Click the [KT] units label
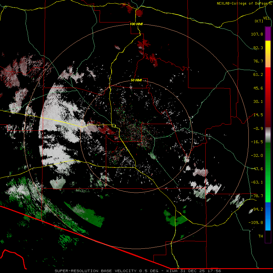 pyautogui.click(x=259, y=21)
